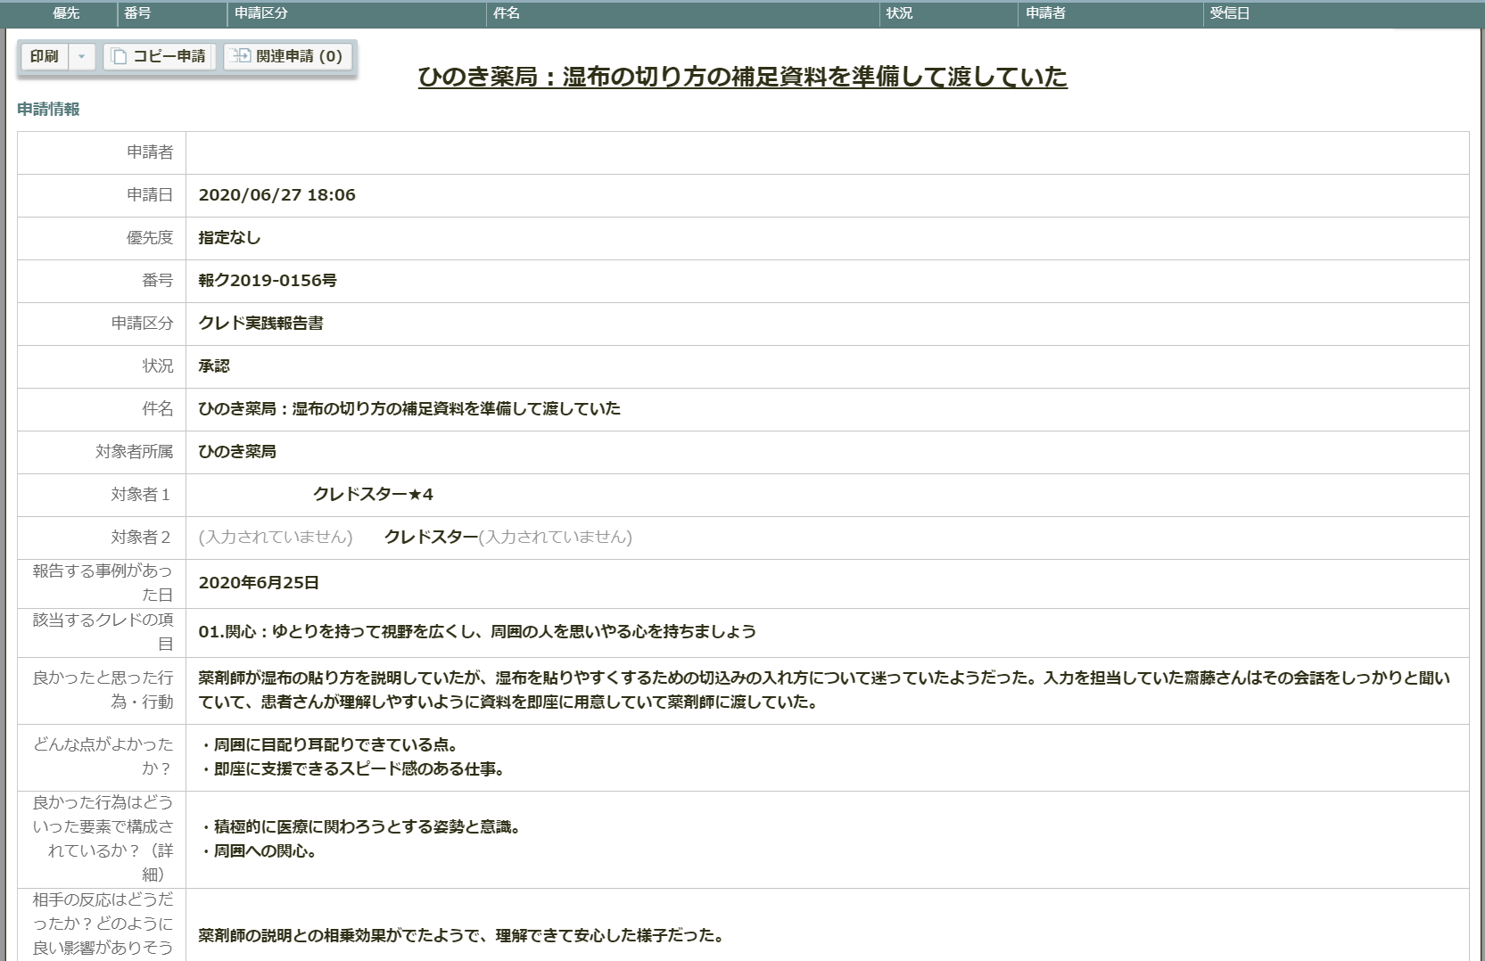Select the 申請情報 section heading
Image resolution: width=1485 pixels, height=961 pixels.
[48, 110]
